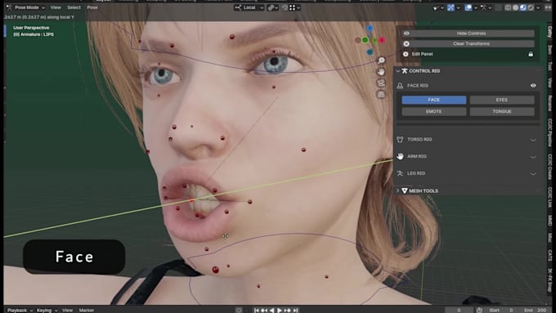556x313 pixels.
Task: Click the blue Z axis gizmo ball
Action: pos(370,28)
